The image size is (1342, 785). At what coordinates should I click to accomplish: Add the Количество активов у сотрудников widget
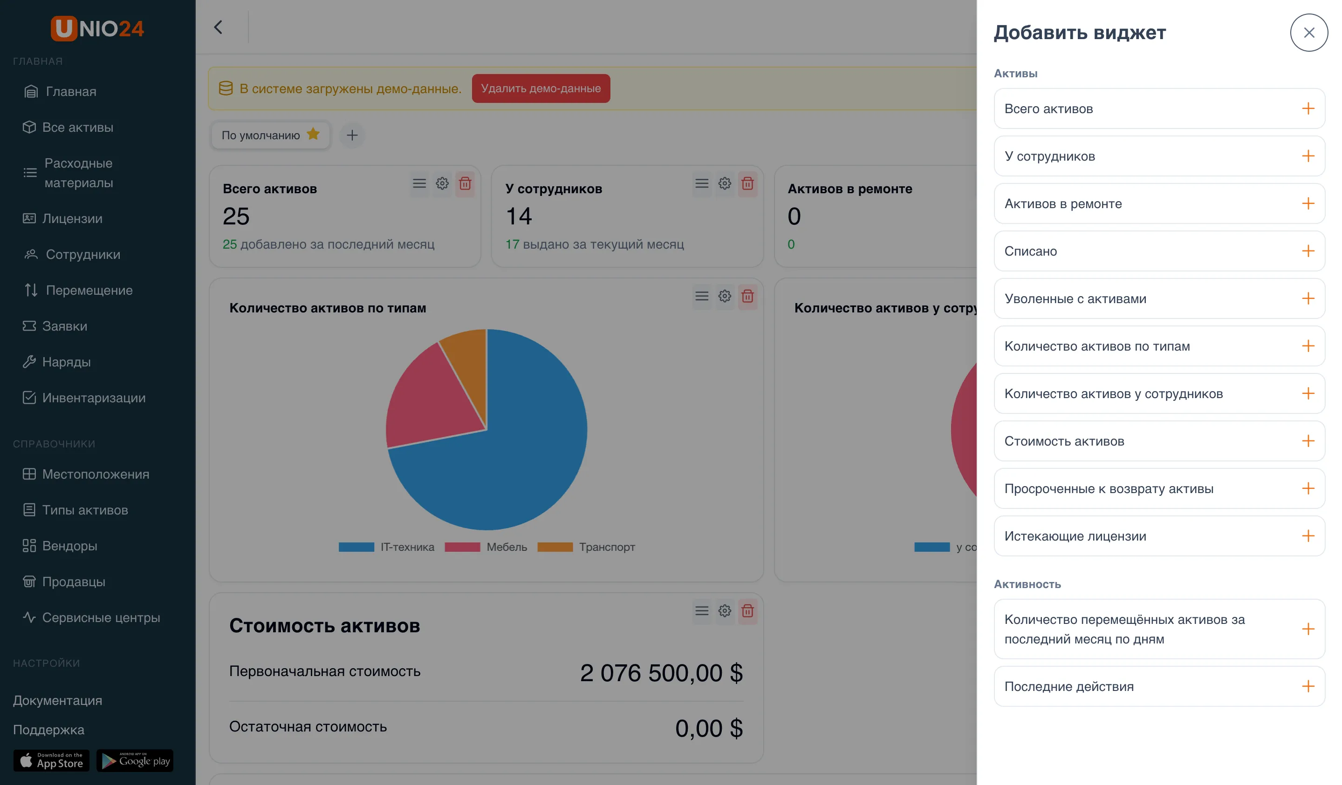1308,393
